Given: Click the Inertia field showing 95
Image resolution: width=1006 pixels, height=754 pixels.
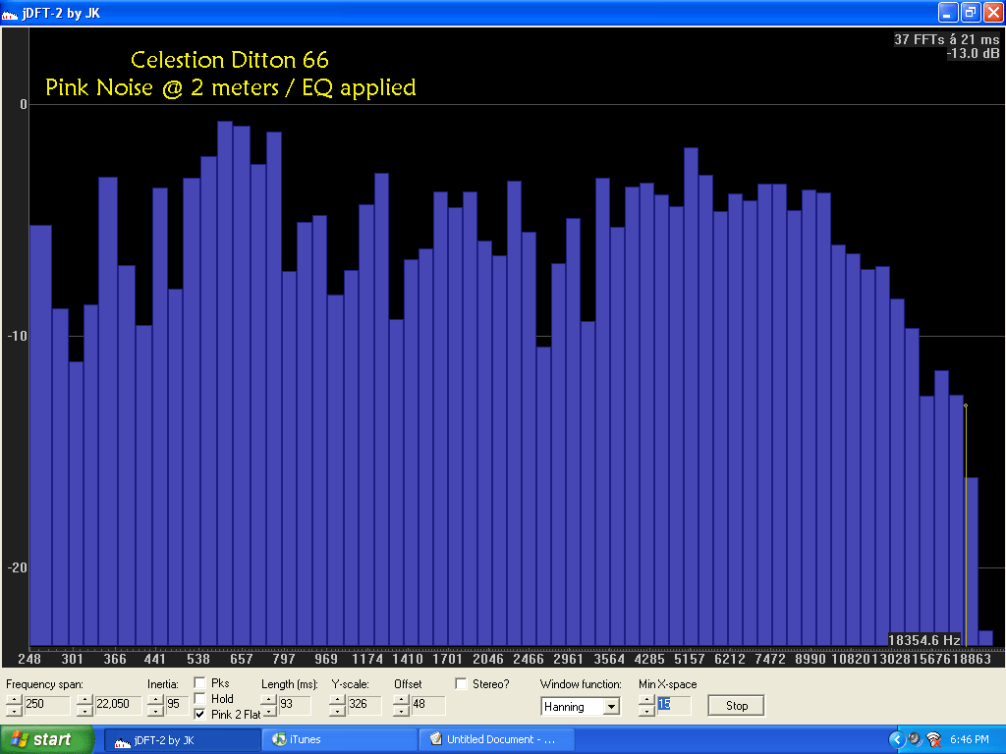Looking at the screenshot, I should 177,705.
